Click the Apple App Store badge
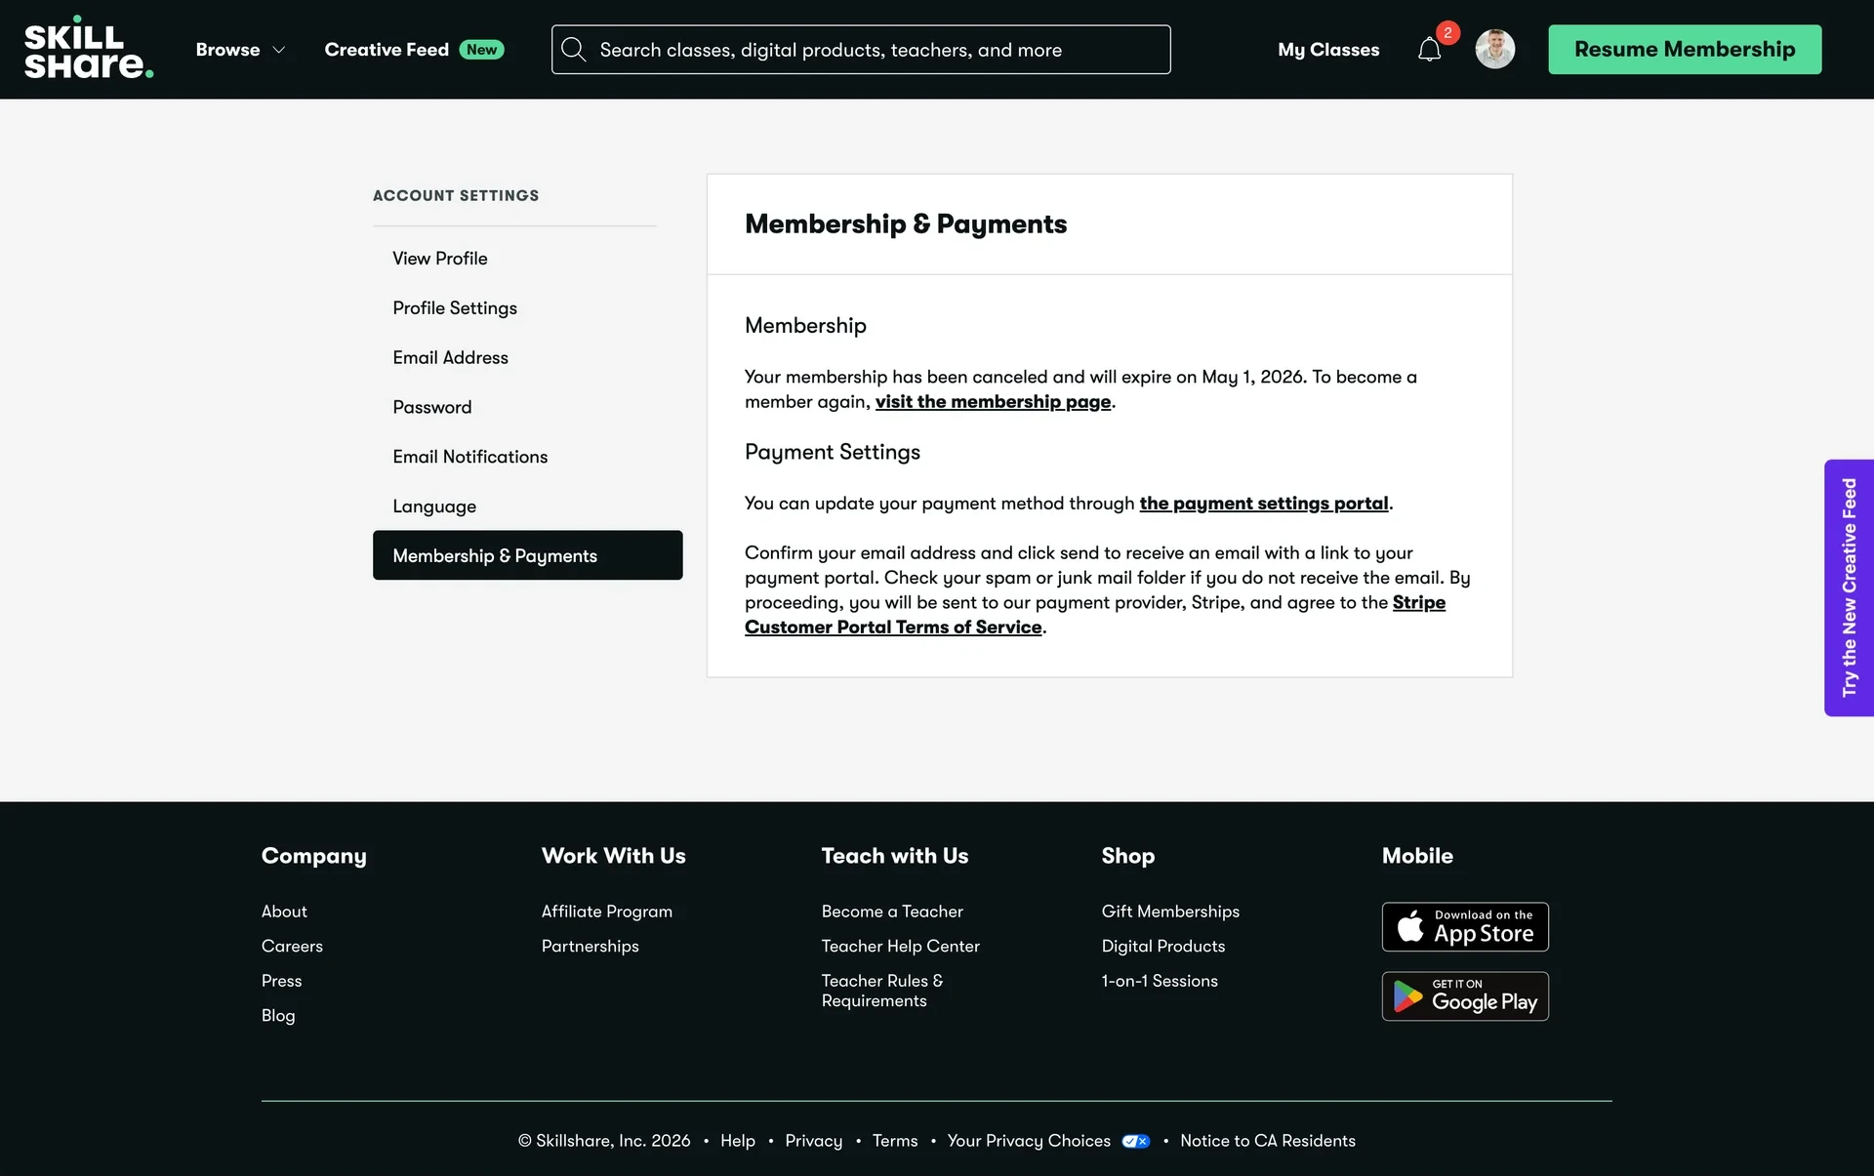Screen dimensions: 1874x1176 [1465, 927]
